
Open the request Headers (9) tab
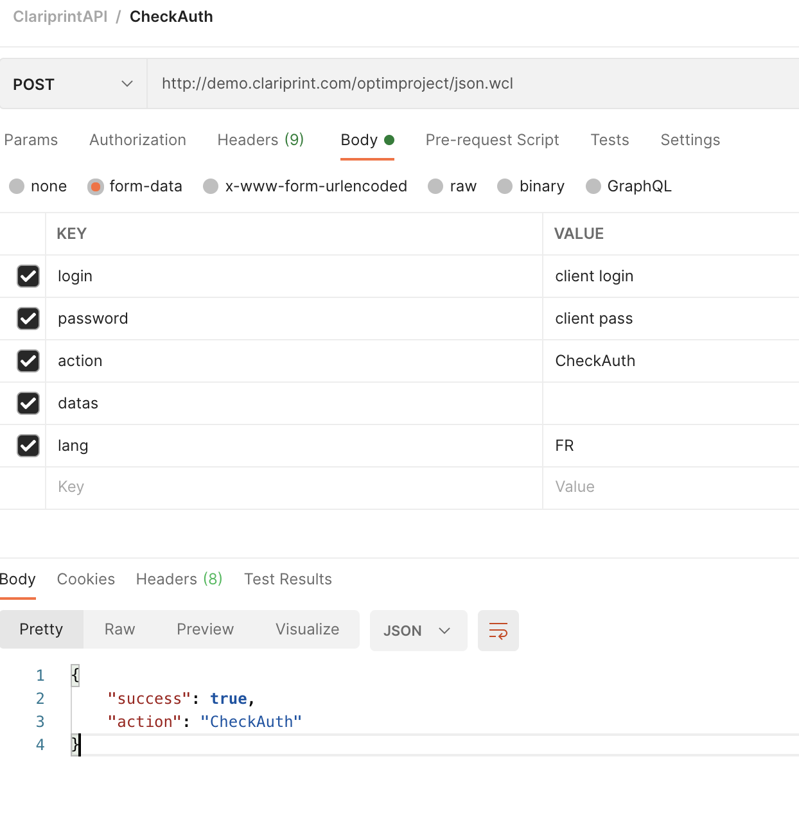tap(260, 140)
